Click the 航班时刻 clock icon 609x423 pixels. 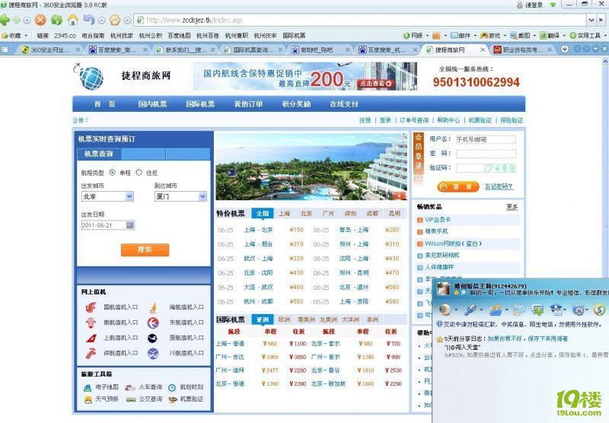tap(172, 387)
